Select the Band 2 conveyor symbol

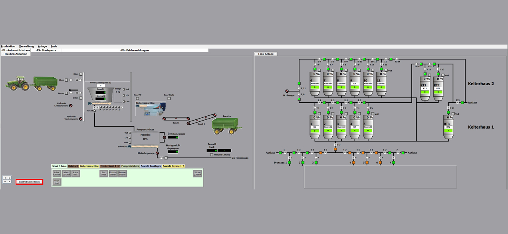tap(202, 119)
